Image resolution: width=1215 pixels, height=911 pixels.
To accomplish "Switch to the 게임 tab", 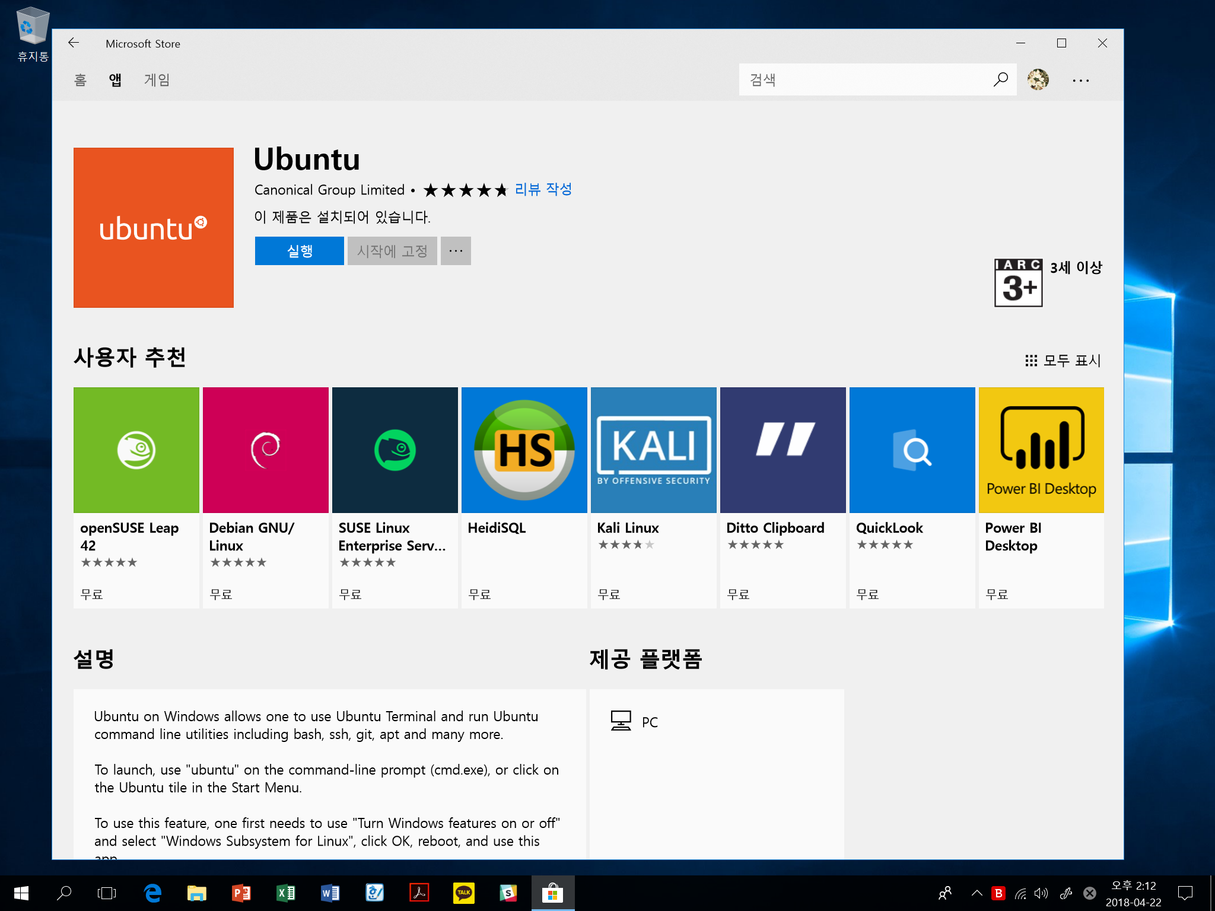I will (157, 80).
